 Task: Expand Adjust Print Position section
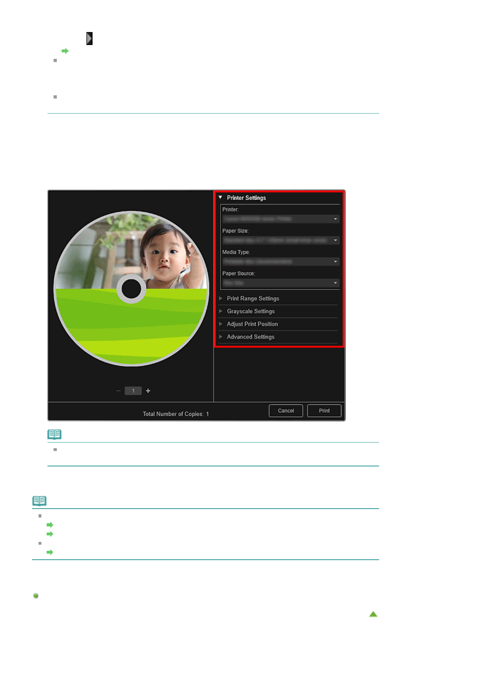click(x=252, y=324)
